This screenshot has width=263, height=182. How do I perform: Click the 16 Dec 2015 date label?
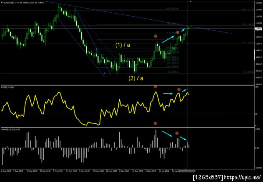click(x=138, y=171)
